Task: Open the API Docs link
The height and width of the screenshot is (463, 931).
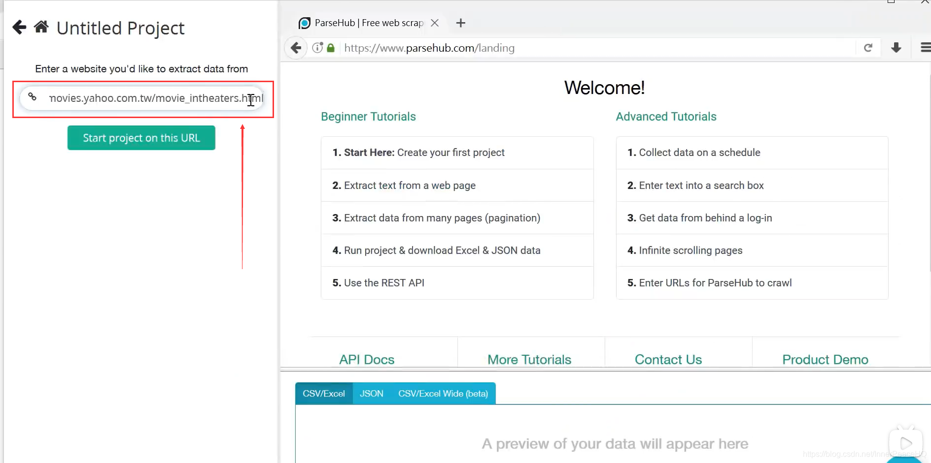Action: point(367,360)
